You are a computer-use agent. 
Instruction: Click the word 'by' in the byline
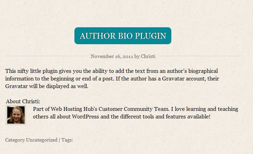pos(137,56)
